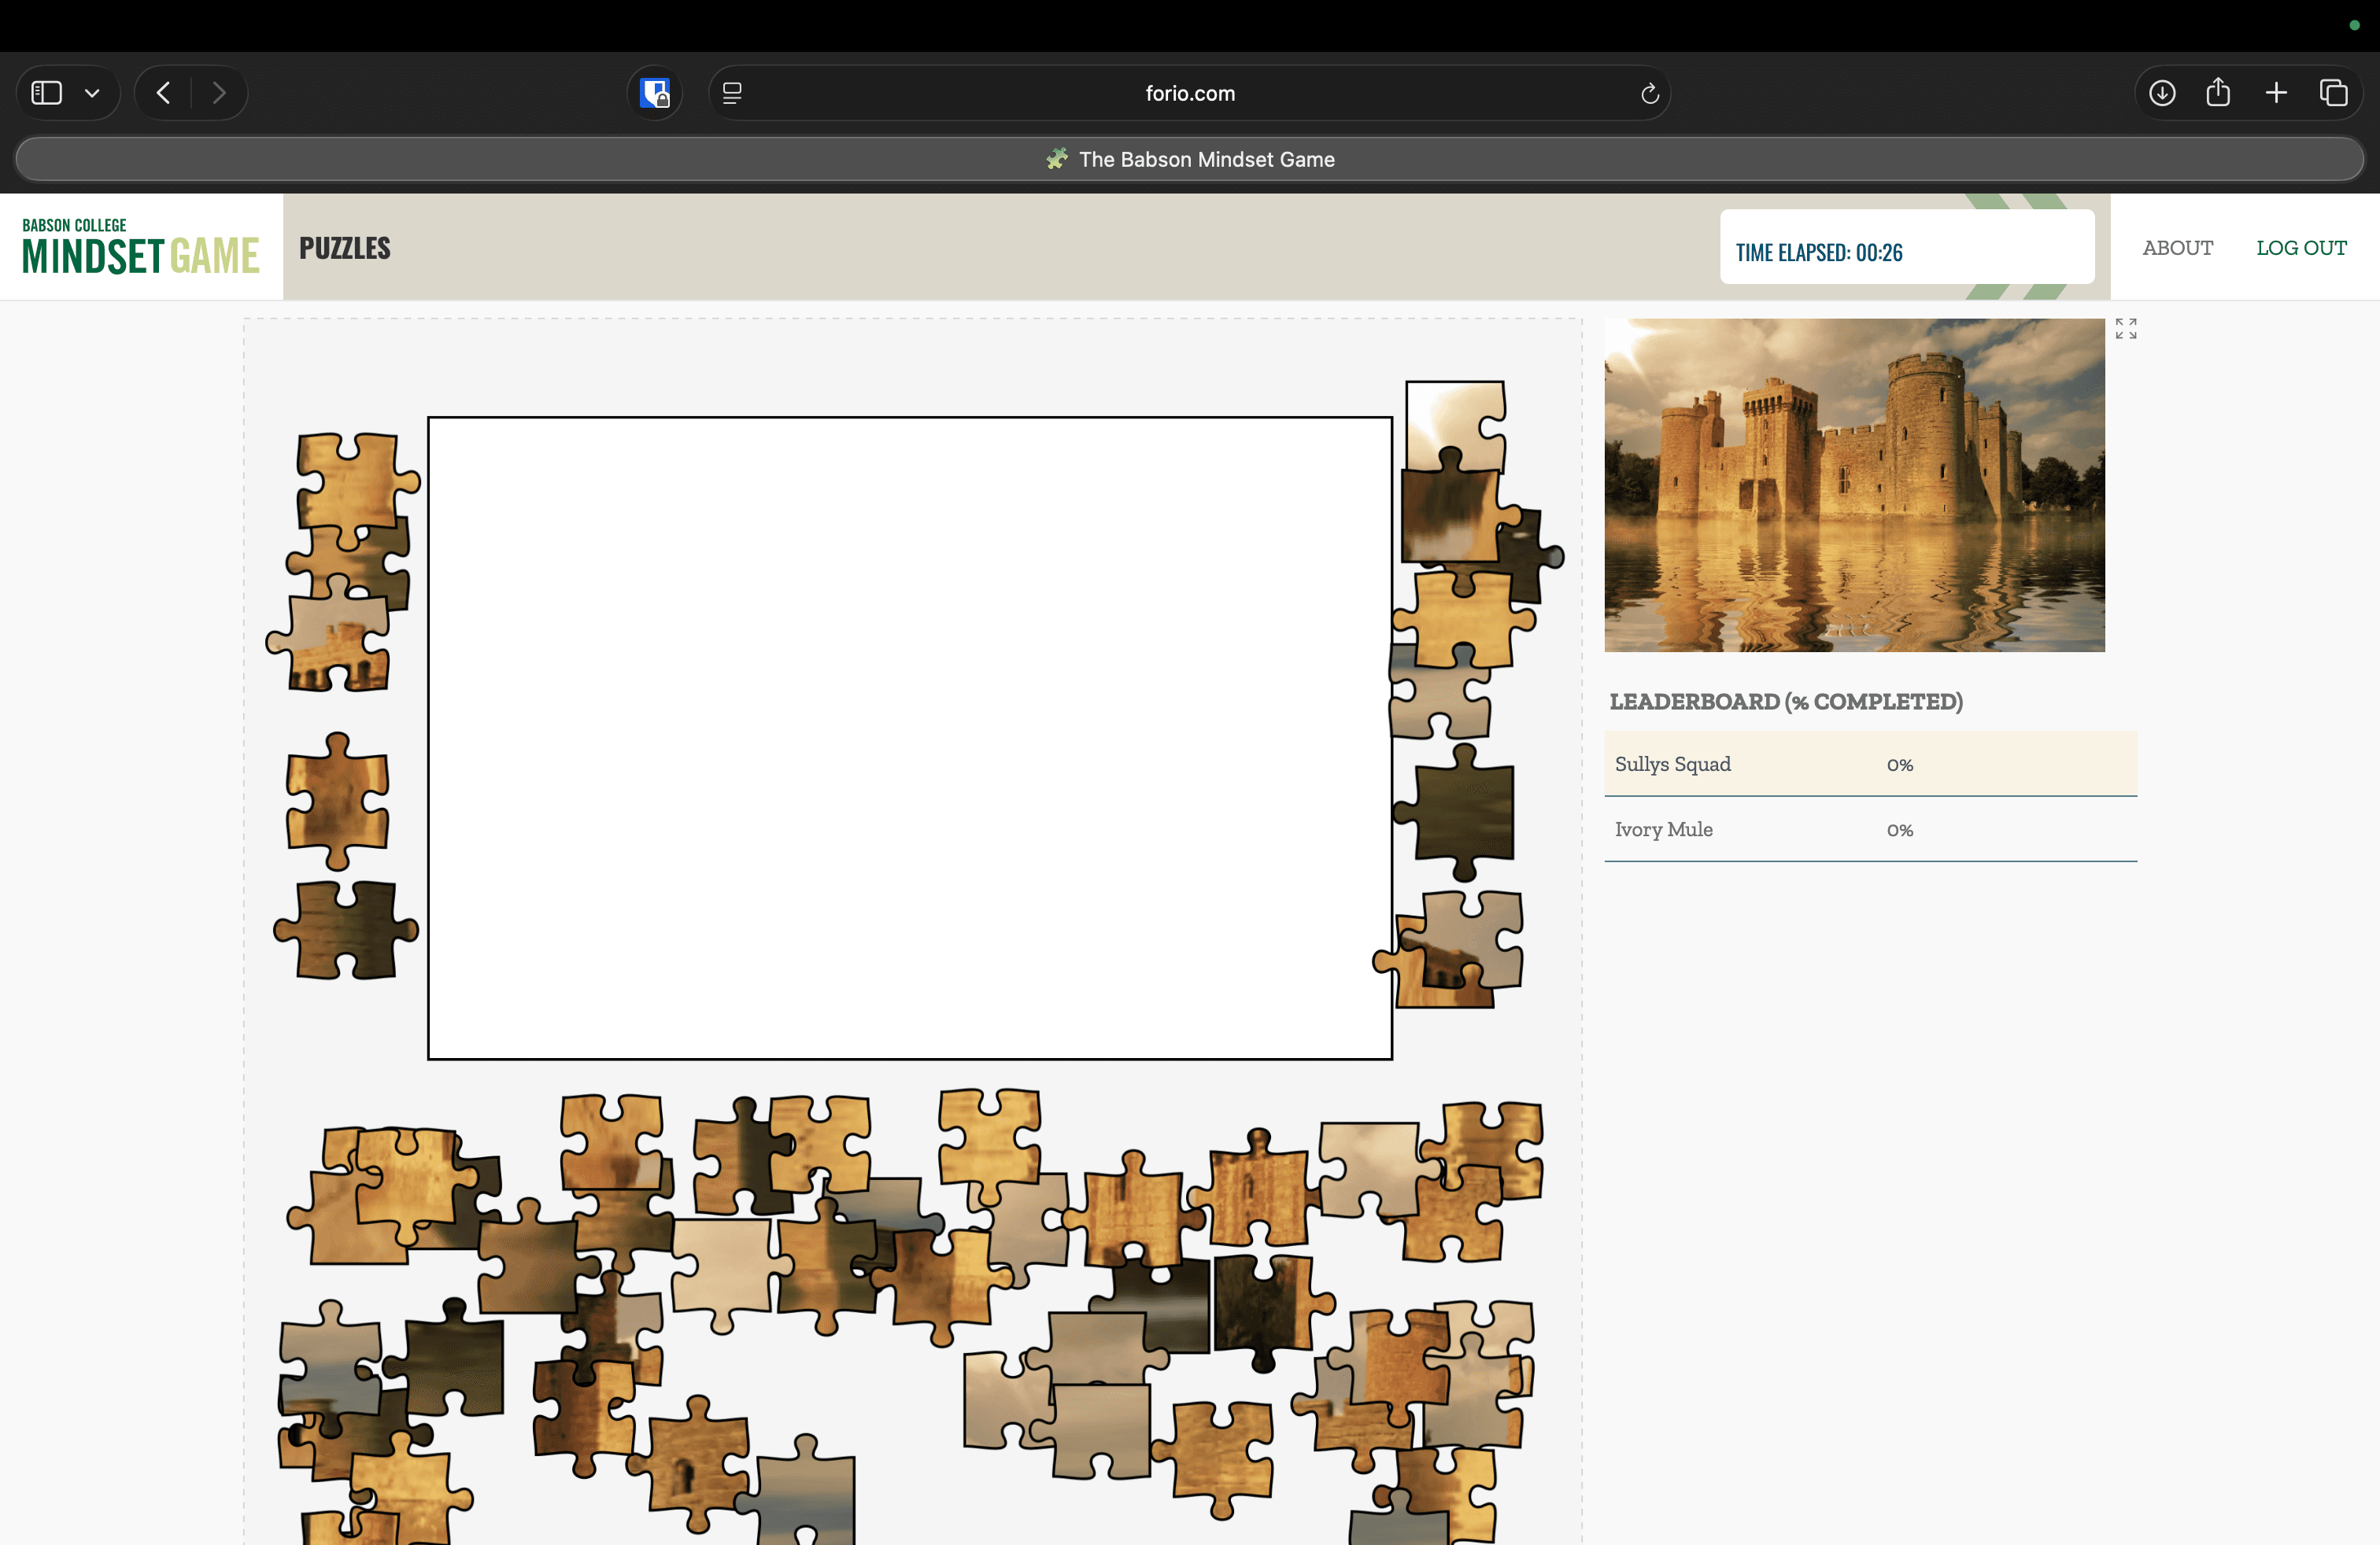Switch to The Babson Mindset Game tab
The height and width of the screenshot is (1545, 2380).
[1190, 158]
